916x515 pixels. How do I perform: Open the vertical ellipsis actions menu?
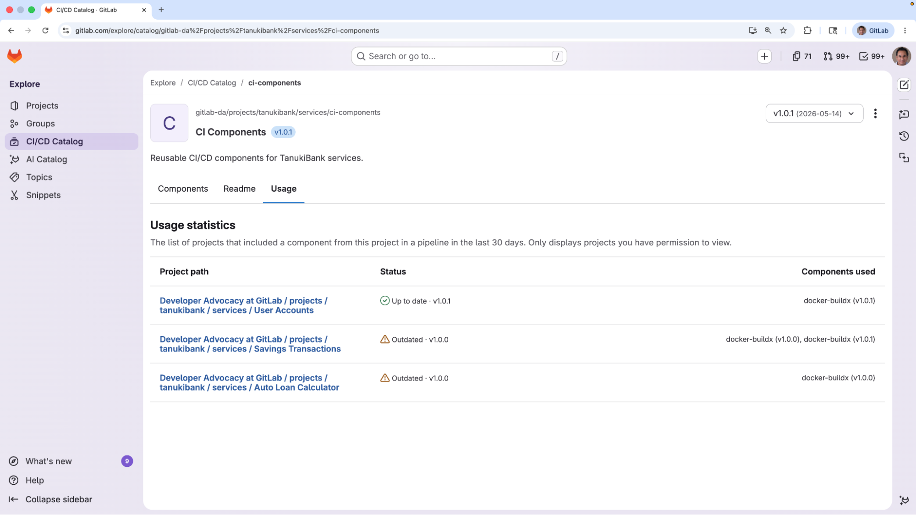point(875,114)
